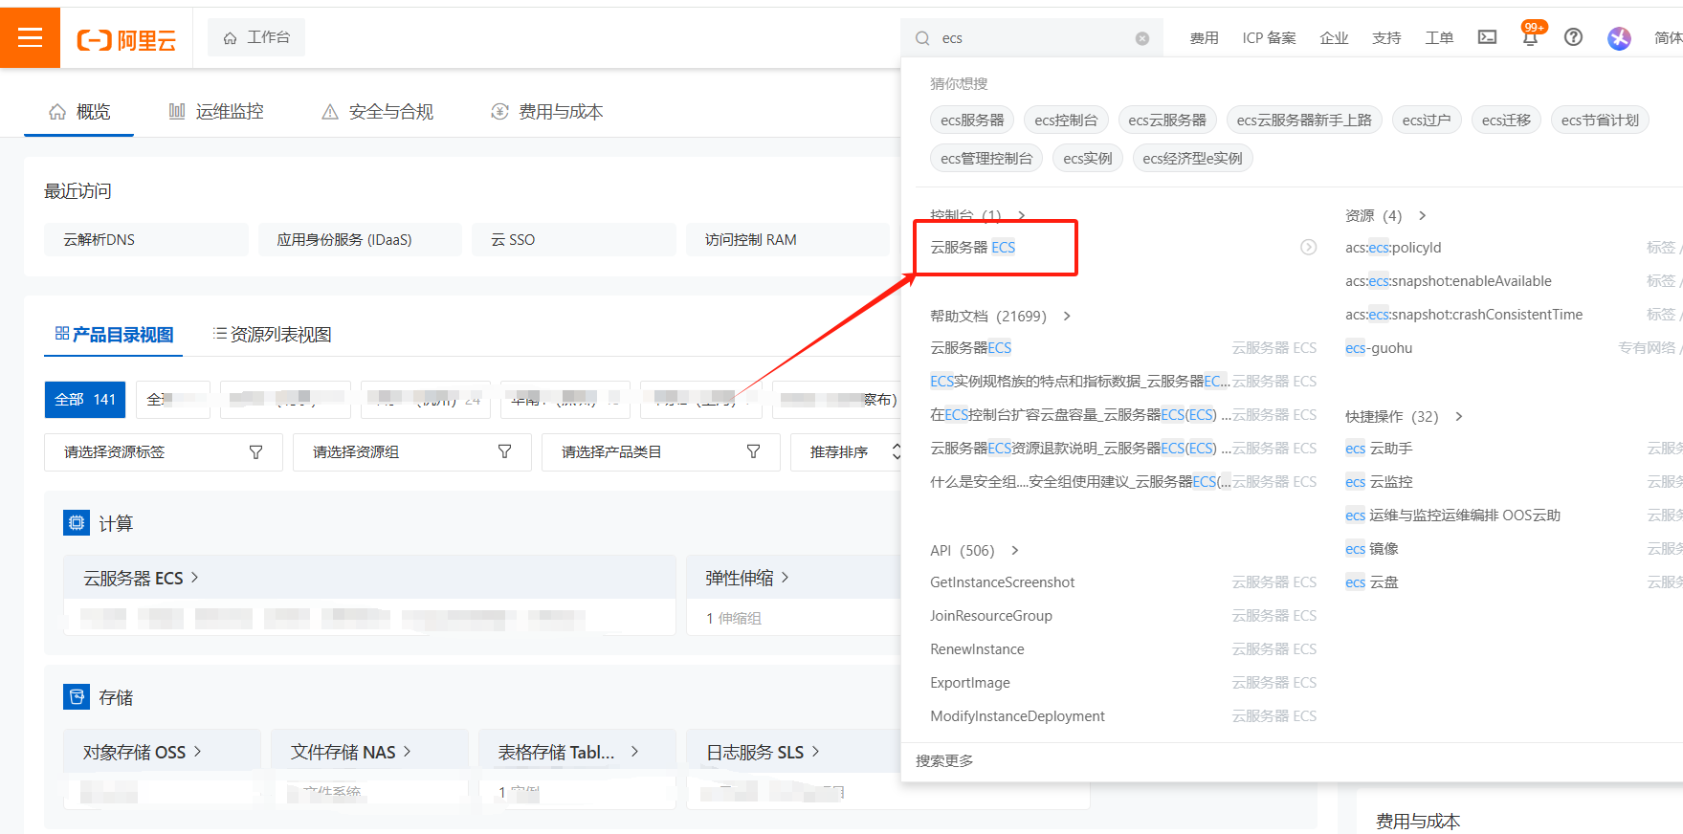Image resolution: width=1683 pixels, height=834 pixels.
Task: Open the 工单 menu
Action: coord(1439,38)
